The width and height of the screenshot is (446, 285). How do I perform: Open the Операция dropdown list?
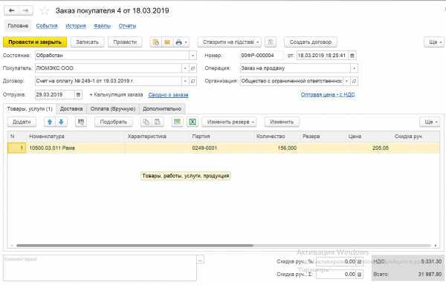(354, 68)
